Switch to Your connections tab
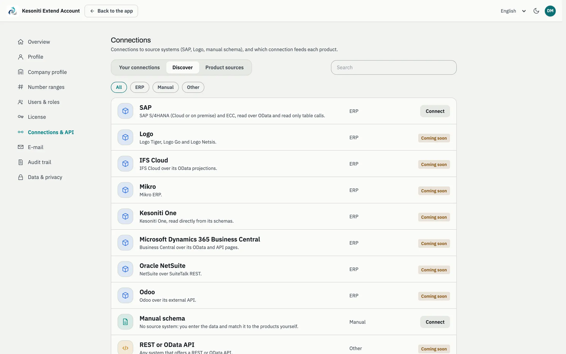566x354 pixels. [x=139, y=67]
